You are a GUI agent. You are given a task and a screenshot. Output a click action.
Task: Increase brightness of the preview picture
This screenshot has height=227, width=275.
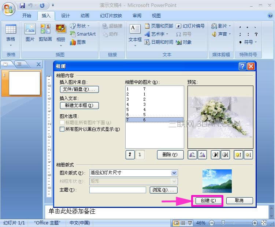[239, 155]
